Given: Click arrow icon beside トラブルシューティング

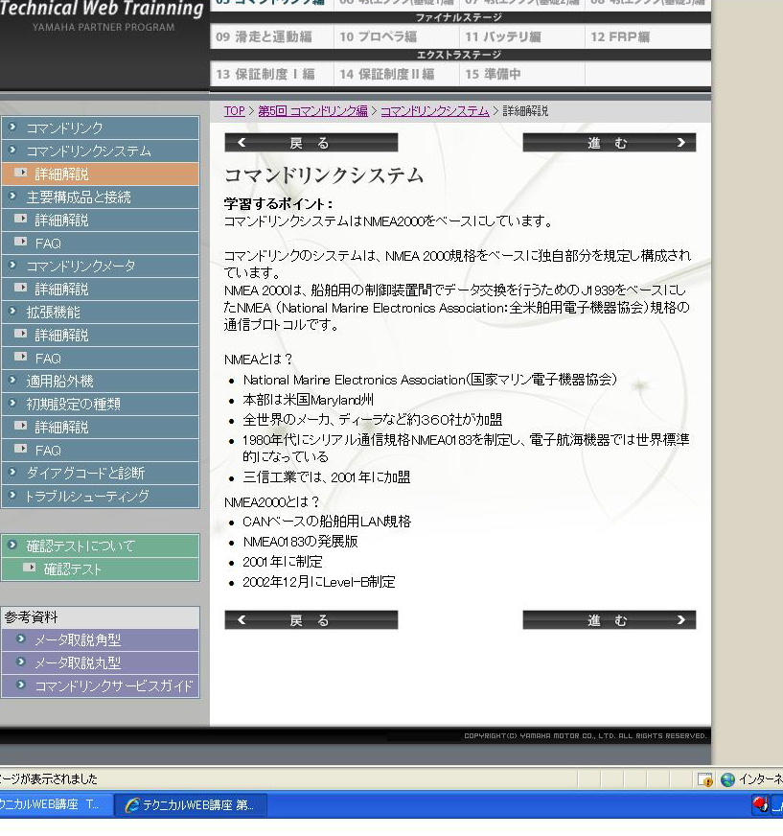Looking at the screenshot, I should pos(12,495).
